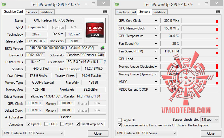The width and height of the screenshot is (224, 138).
Task: Click Close button in Sensors window
Action: click(x=211, y=133)
